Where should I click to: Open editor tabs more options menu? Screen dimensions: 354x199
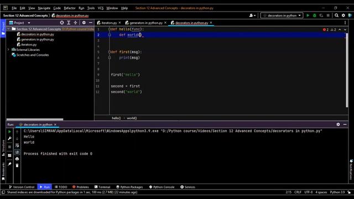pyautogui.click(x=345, y=23)
